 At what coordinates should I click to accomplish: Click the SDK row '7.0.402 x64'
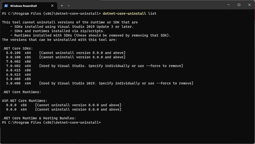coord(94,66)
